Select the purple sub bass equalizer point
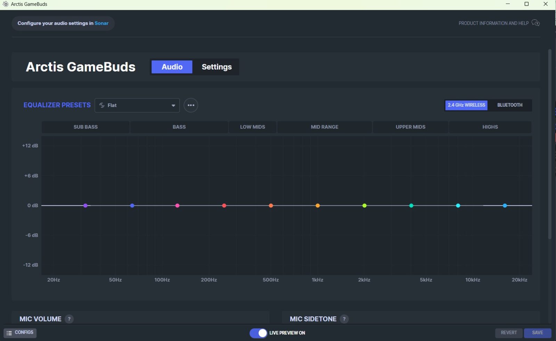Viewport: 556px width, 341px height. (85, 206)
